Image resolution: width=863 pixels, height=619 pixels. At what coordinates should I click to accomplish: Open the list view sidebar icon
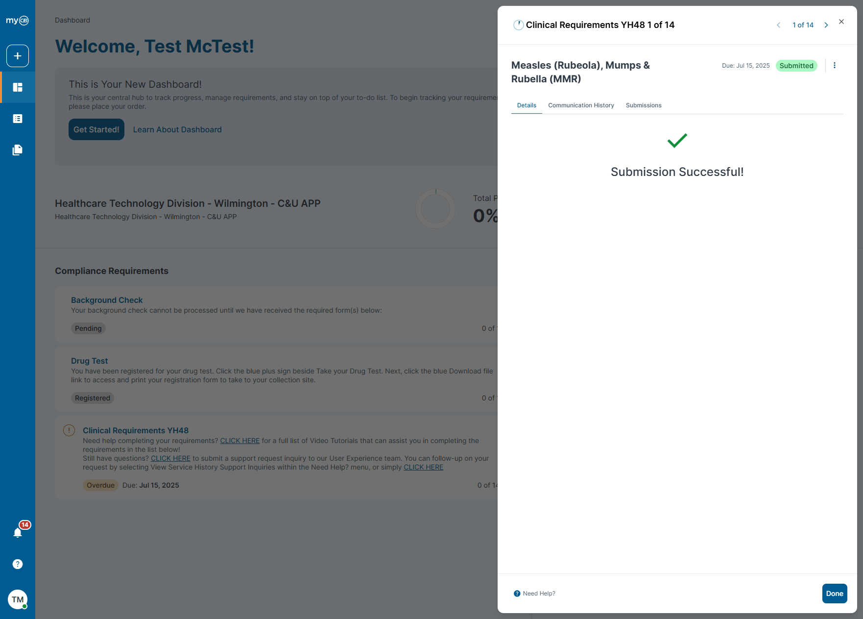[18, 119]
